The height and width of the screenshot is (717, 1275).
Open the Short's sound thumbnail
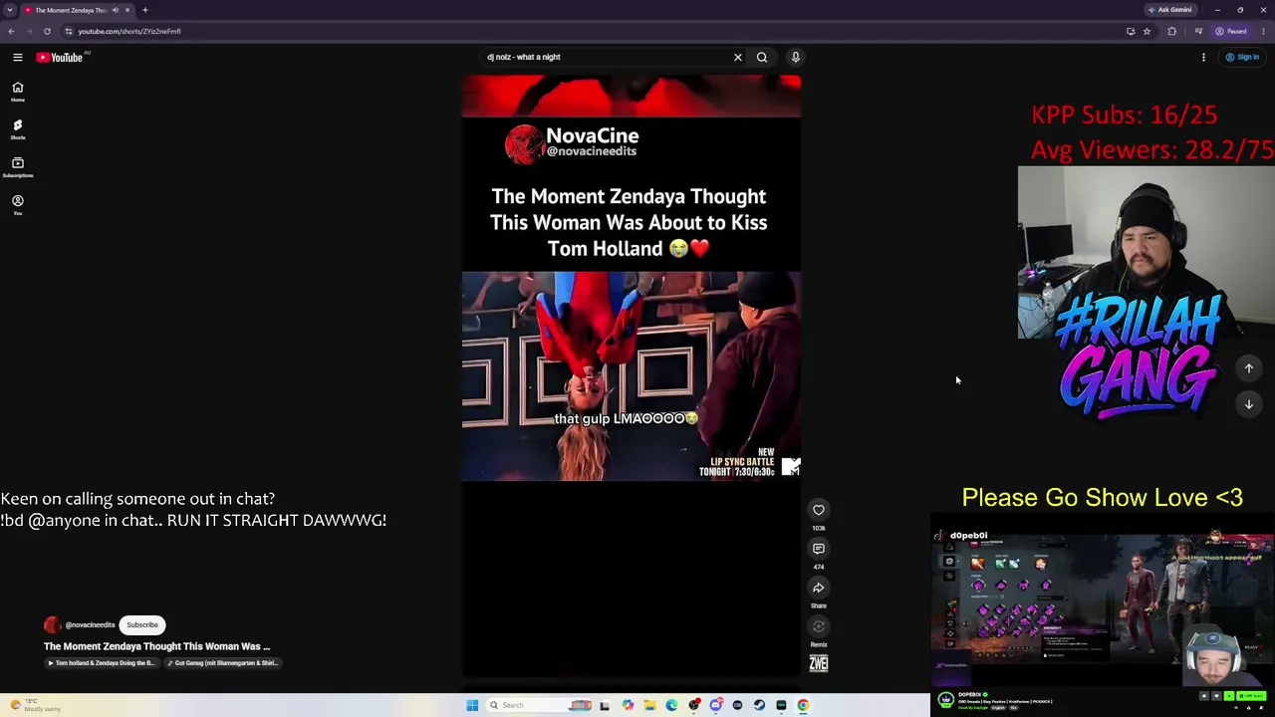[819, 664]
